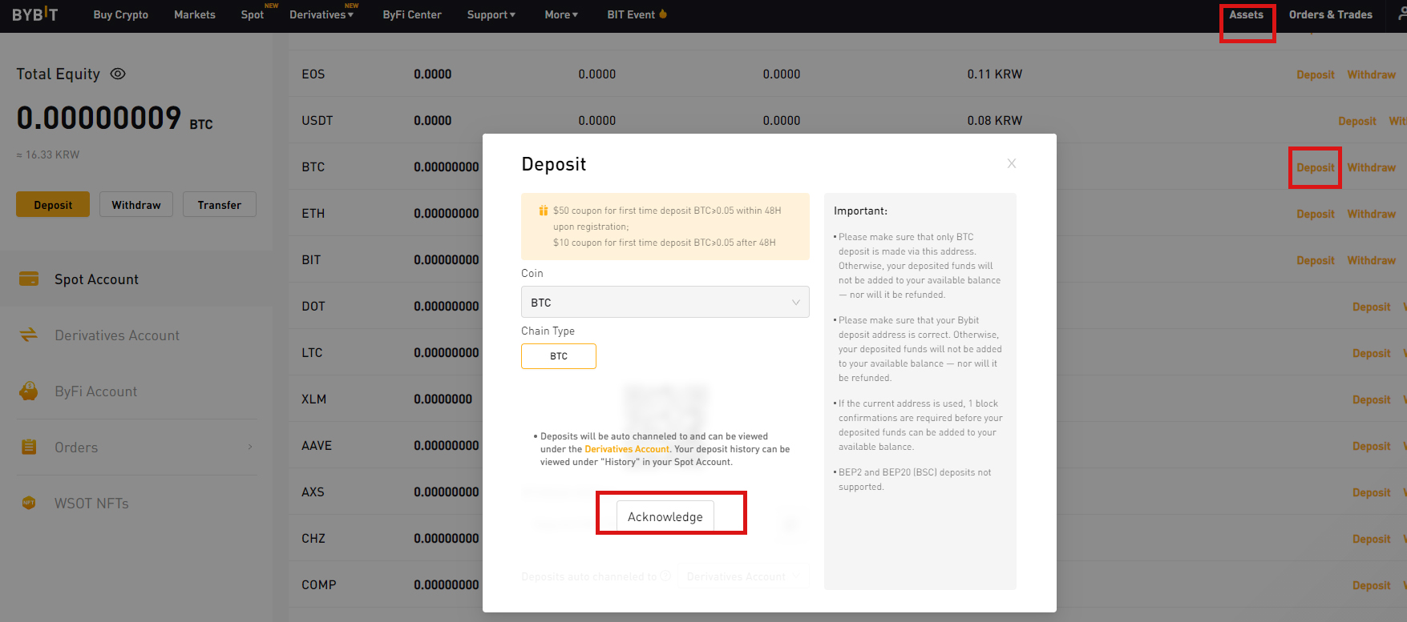Screen dimensions: 1407x622
Task: Click Deposit in the BTC row
Action: tap(1316, 167)
